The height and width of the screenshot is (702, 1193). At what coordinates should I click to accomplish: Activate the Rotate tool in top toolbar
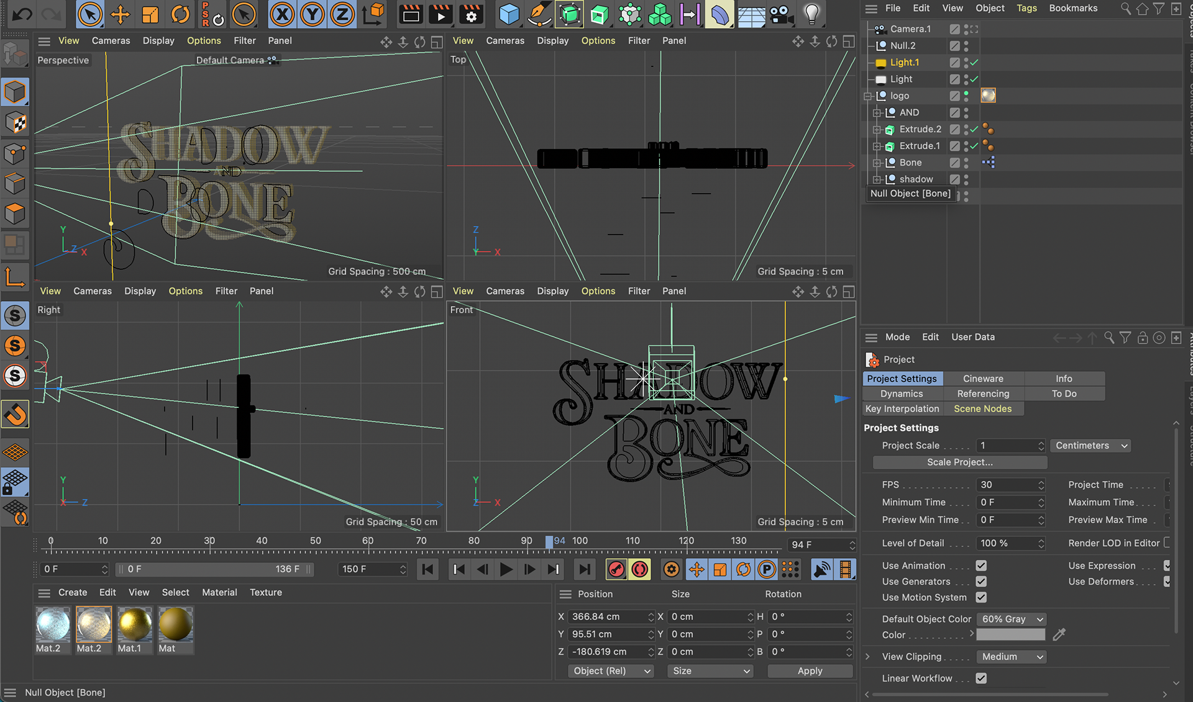(x=180, y=14)
